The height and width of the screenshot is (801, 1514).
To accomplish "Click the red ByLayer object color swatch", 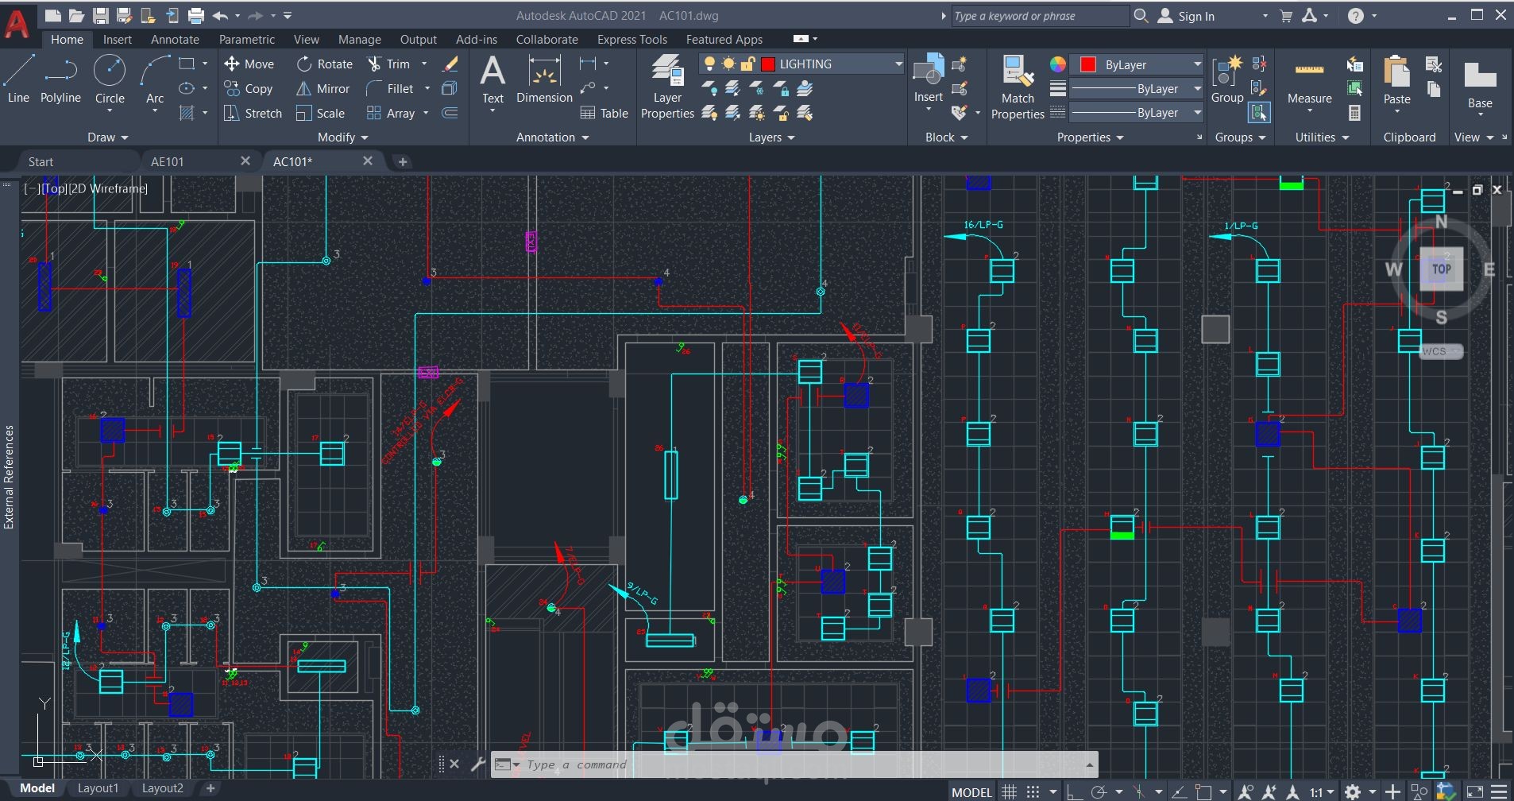I will tap(1088, 65).
